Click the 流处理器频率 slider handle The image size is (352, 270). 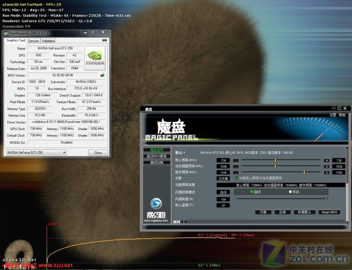tap(276, 166)
